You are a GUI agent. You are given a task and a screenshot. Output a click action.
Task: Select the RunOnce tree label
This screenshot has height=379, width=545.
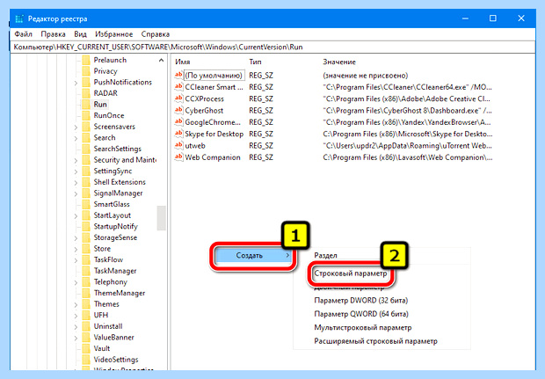click(109, 115)
